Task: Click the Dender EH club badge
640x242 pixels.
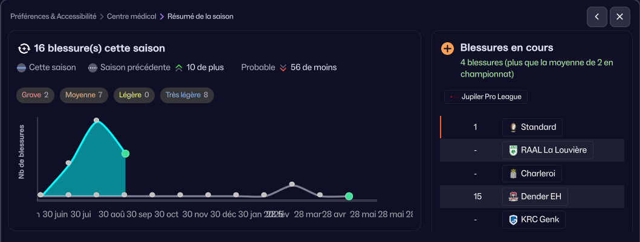Action: 513,197
